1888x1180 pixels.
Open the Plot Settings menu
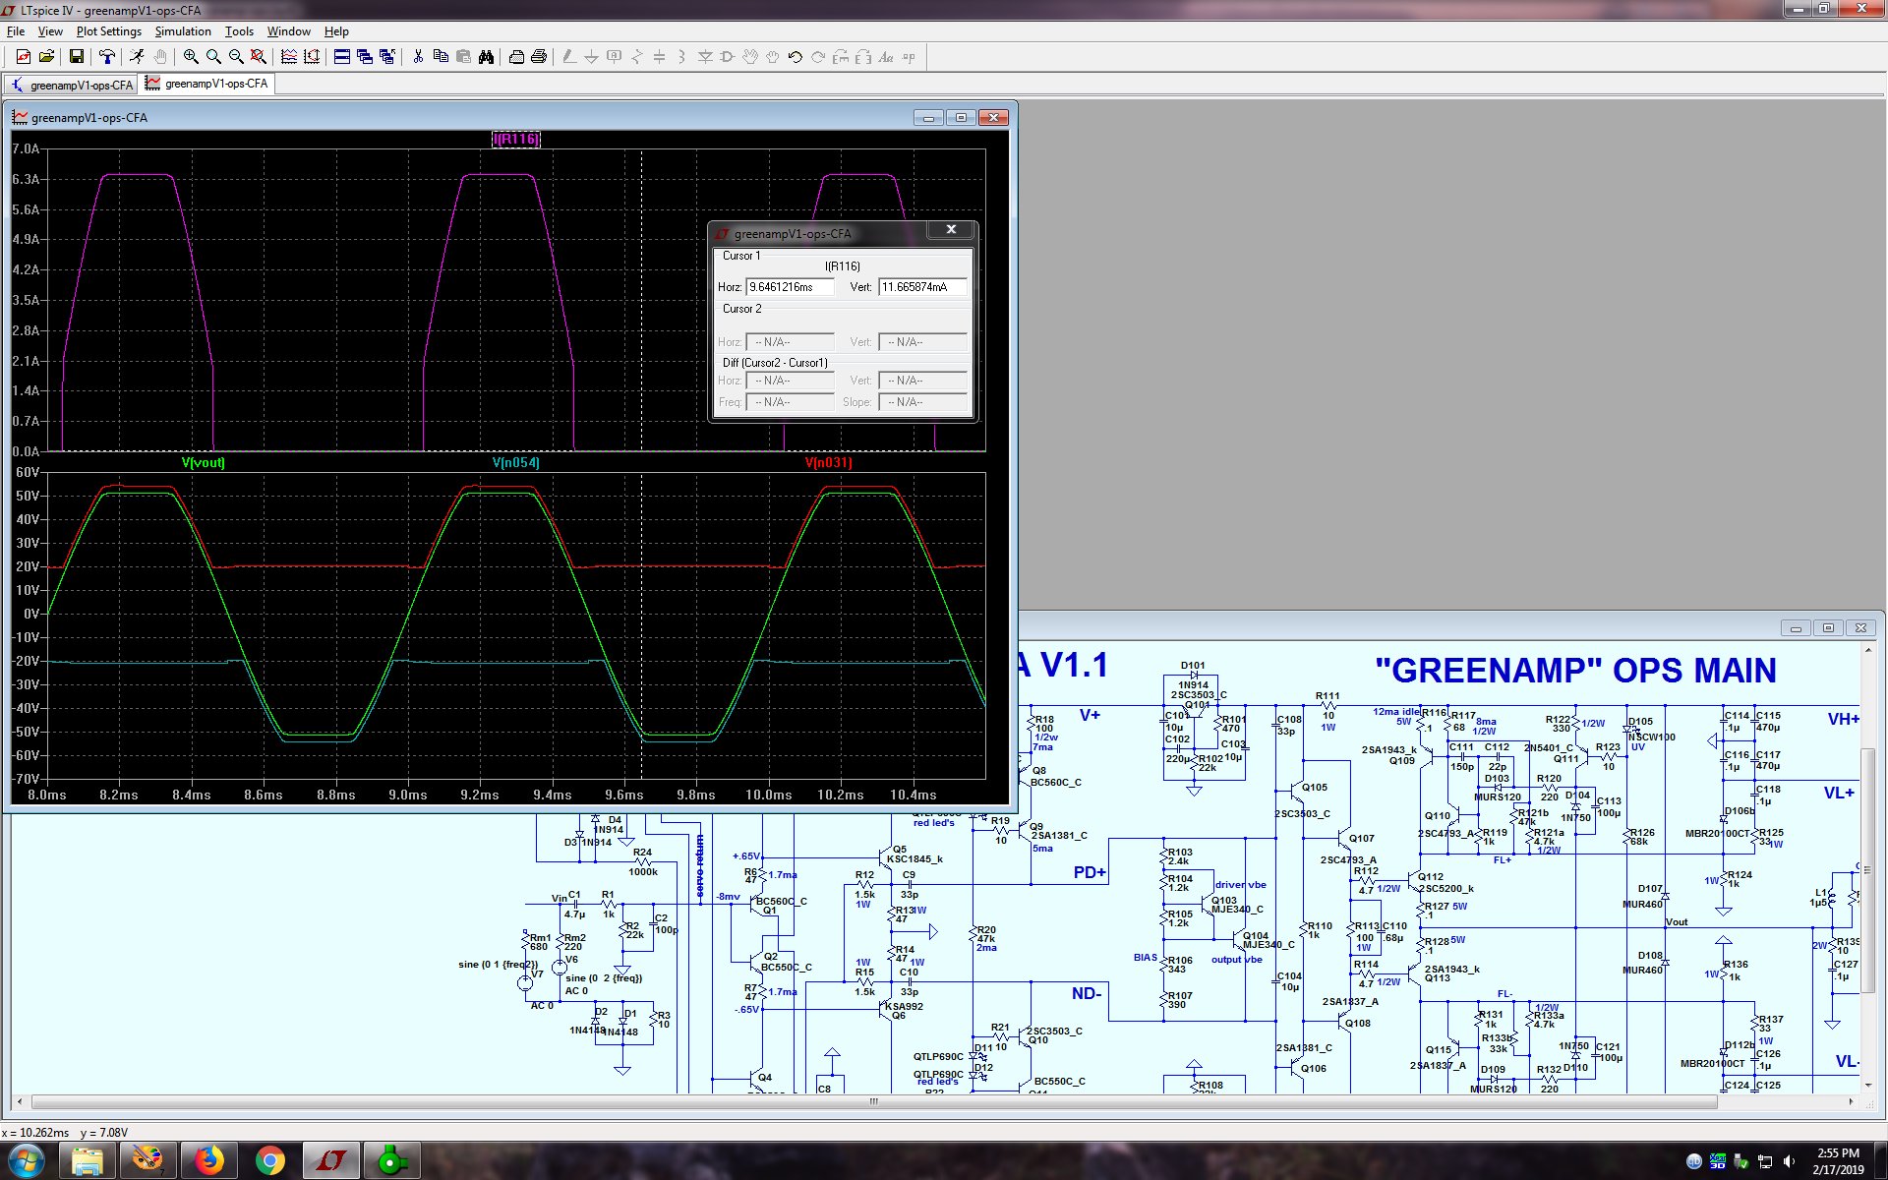click(x=109, y=31)
